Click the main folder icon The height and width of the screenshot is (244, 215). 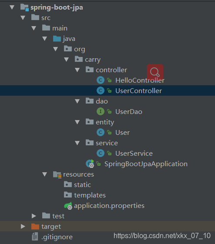click(46, 27)
